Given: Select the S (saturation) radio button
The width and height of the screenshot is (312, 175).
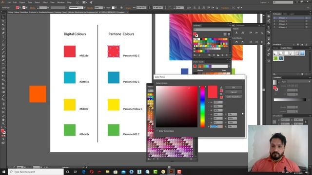Looking at the screenshot, I should coord(209,106).
